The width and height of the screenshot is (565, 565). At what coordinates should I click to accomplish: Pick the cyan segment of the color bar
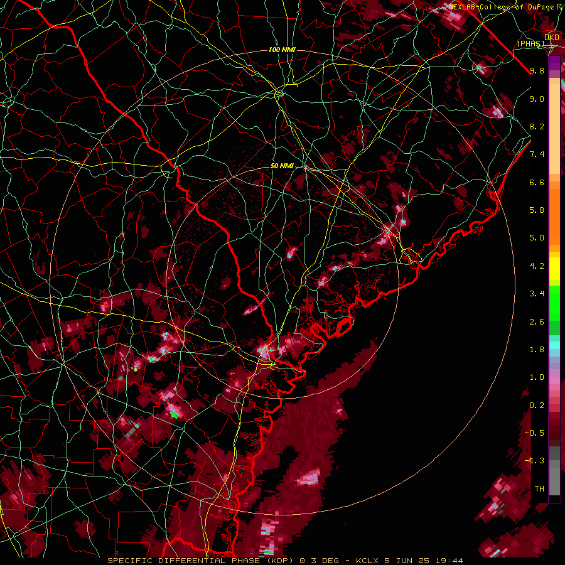pyautogui.click(x=554, y=345)
